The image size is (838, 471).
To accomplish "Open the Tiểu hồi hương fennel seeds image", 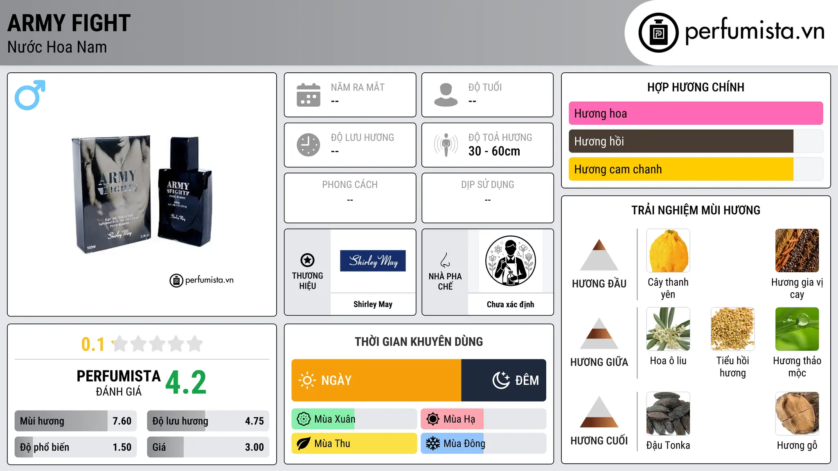I will [x=733, y=329].
